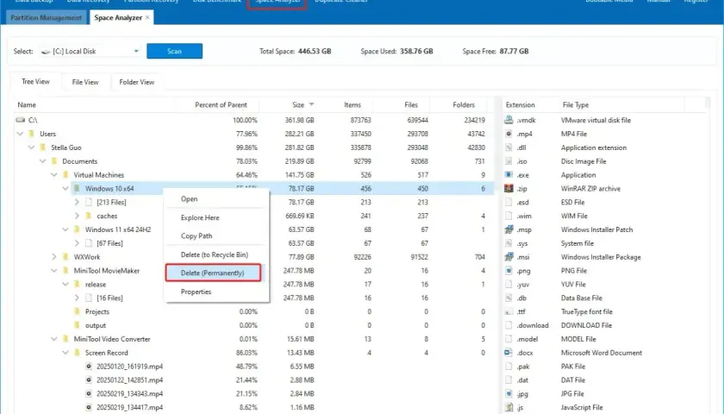Sort by Name column header
724x414 pixels.
(x=27, y=105)
